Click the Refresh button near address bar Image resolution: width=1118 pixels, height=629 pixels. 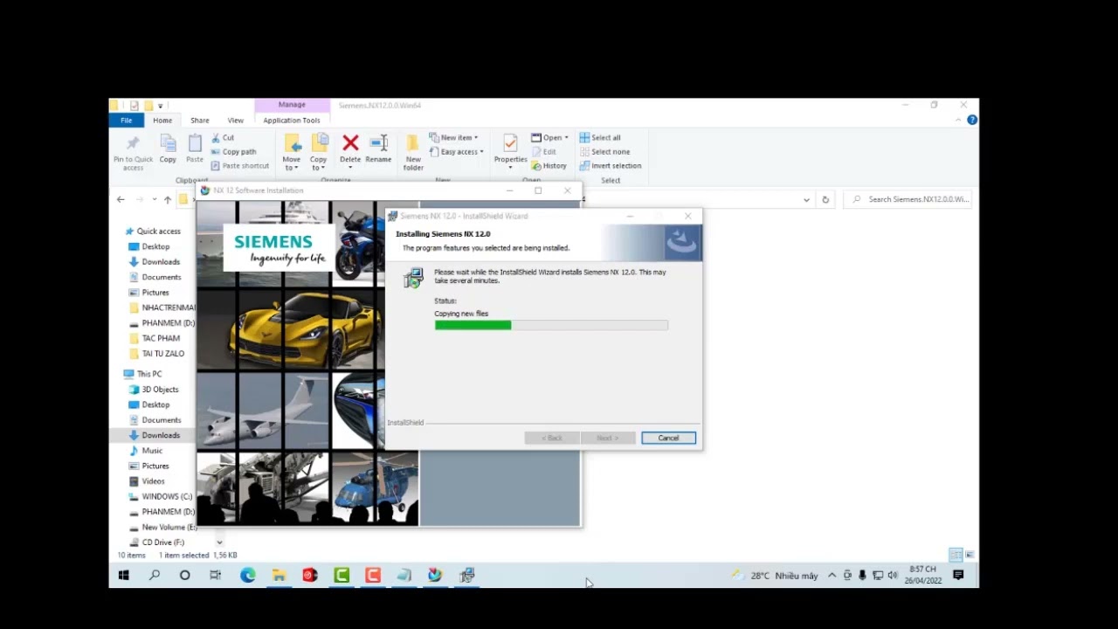click(825, 199)
